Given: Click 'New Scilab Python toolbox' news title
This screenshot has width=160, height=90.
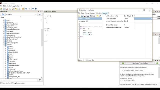Looking at the screenshot, I should click(140, 63).
